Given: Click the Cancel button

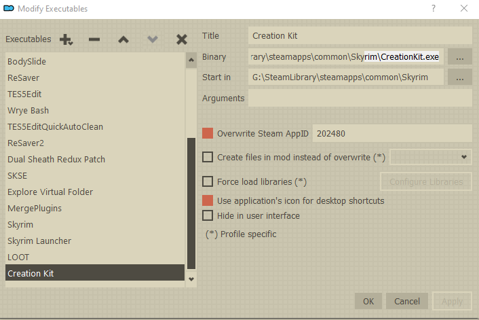Looking at the screenshot, I should pyautogui.click(x=407, y=302).
